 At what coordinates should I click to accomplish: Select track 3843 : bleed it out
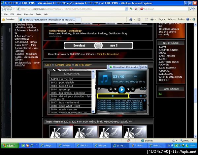click(71, 86)
